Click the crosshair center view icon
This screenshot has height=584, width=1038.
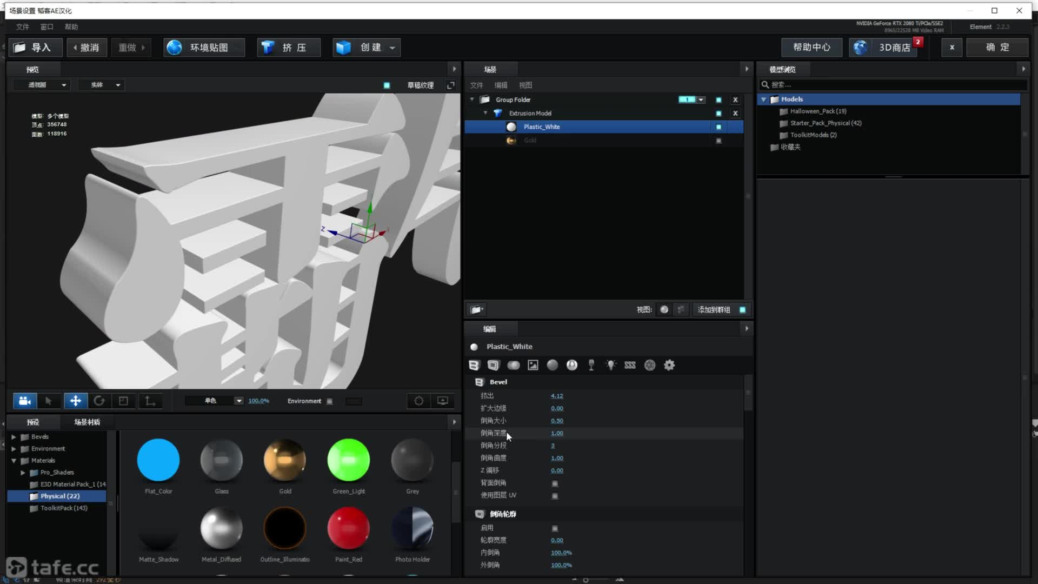[x=419, y=401]
